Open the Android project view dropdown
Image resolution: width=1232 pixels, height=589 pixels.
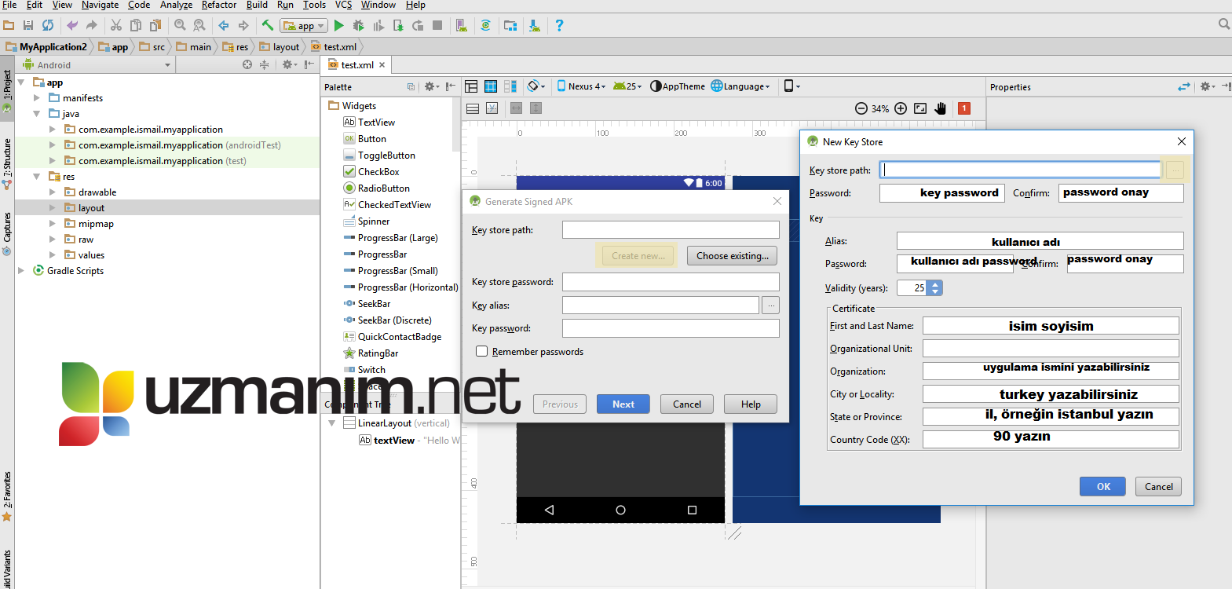coord(97,65)
